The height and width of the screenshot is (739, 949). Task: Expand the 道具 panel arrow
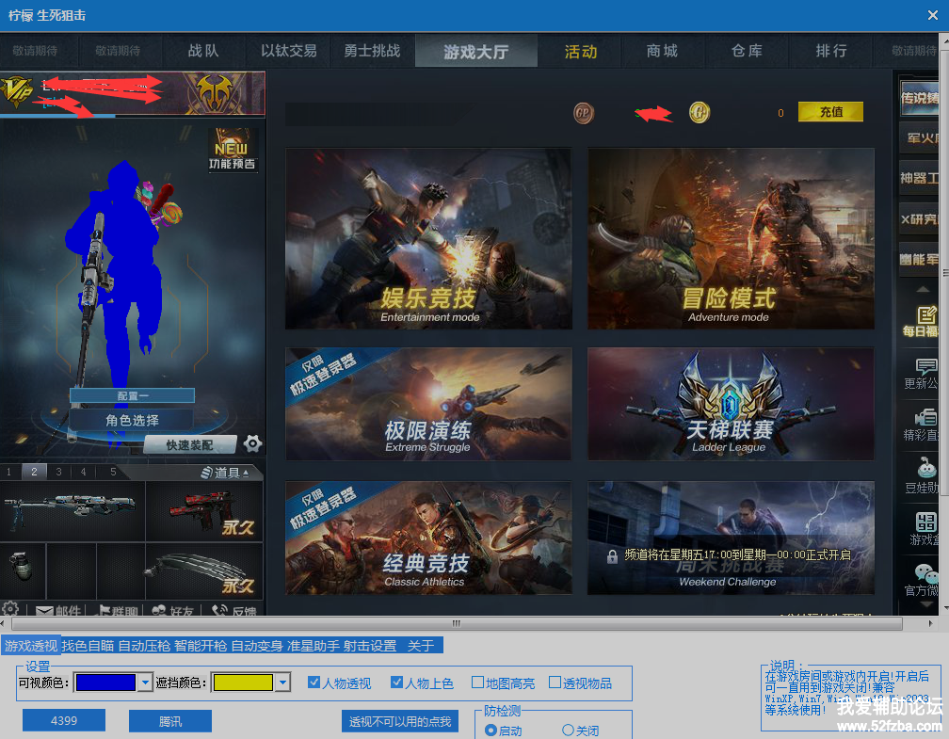pyautogui.click(x=246, y=473)
